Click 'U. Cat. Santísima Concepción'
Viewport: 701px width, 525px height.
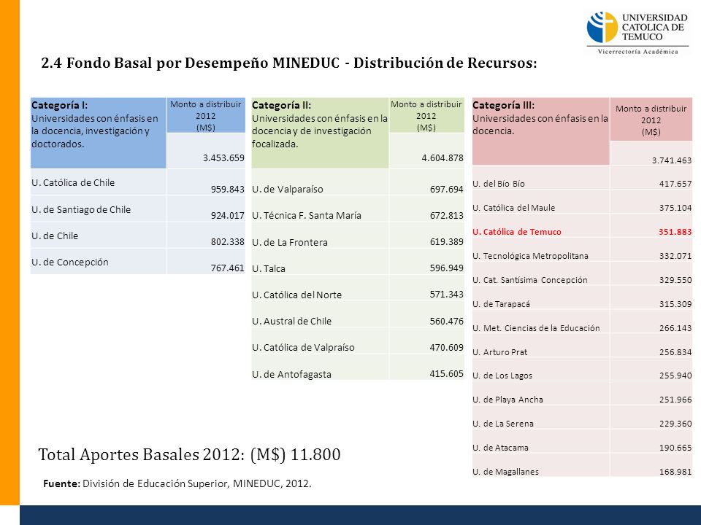(530, 280)
